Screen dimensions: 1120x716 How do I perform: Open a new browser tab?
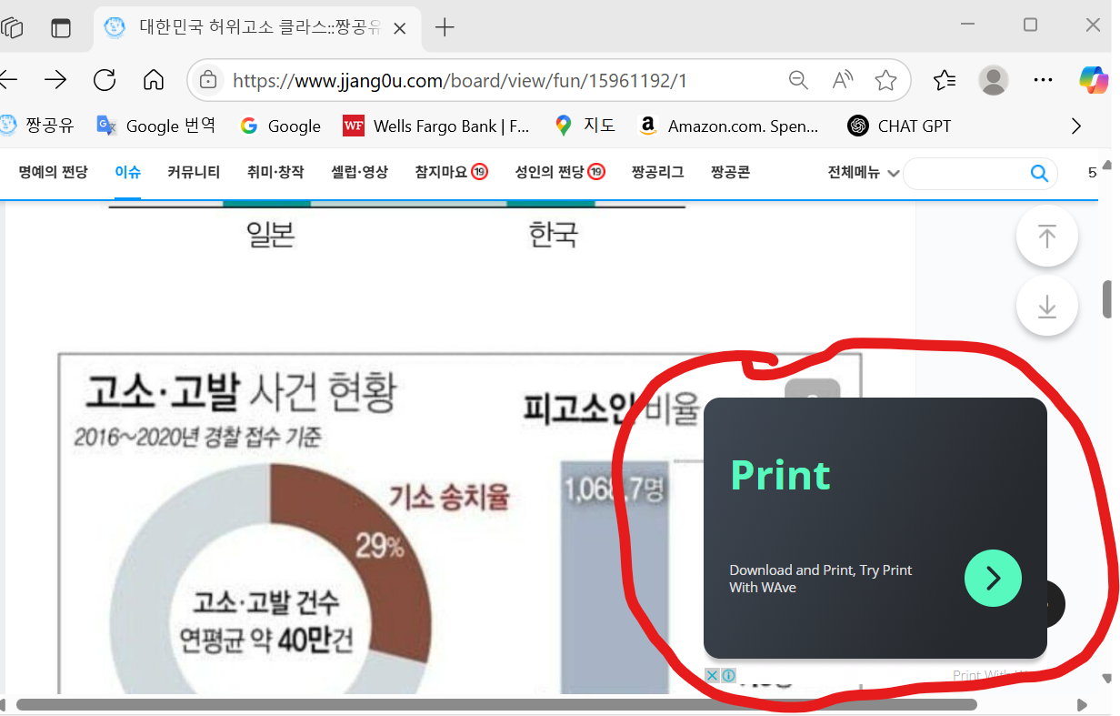(x=445, y=27)
